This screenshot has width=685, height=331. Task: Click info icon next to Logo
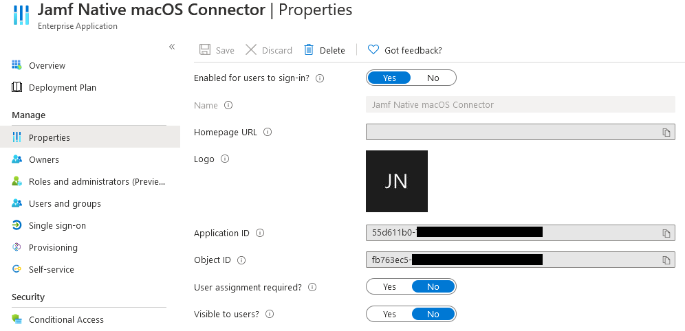pos(224,159)
